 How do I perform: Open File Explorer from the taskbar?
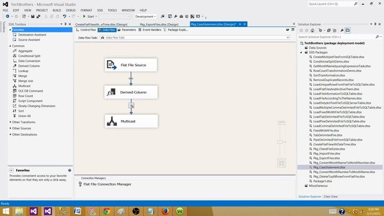pos(19,211)
